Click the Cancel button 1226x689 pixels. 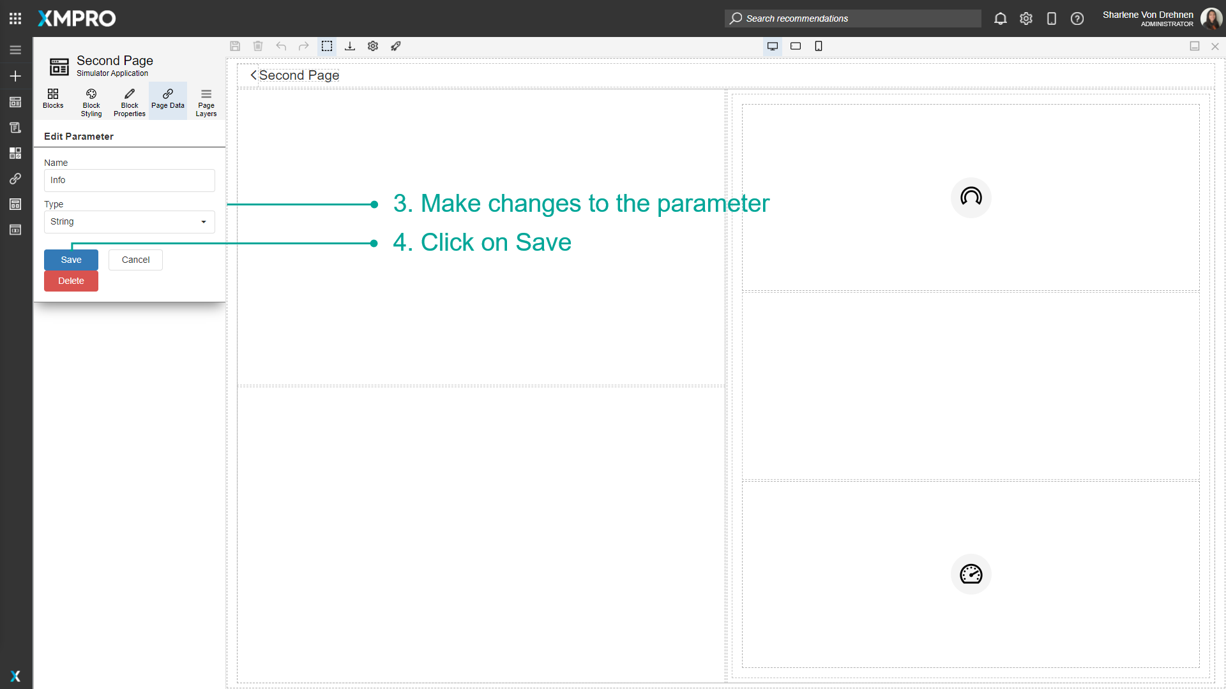point(135,260)
